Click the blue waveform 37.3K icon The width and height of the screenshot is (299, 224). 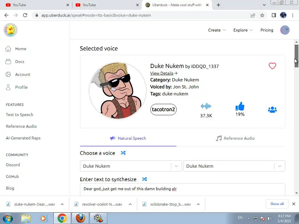(x=206, y=106)
